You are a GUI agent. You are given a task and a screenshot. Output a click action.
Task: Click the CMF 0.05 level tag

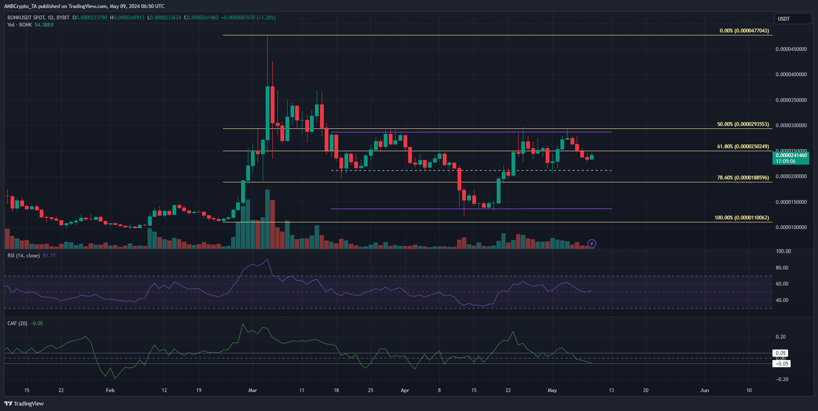point(780,353)
